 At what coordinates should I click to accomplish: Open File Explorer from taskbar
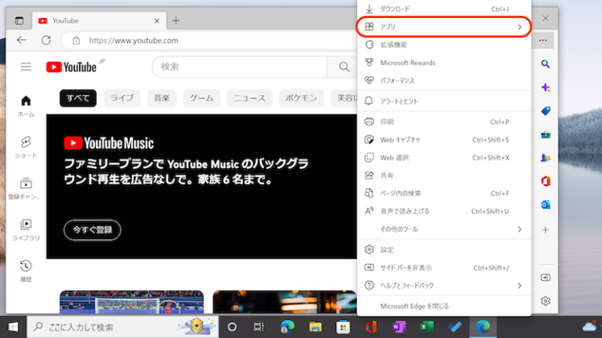315,327
